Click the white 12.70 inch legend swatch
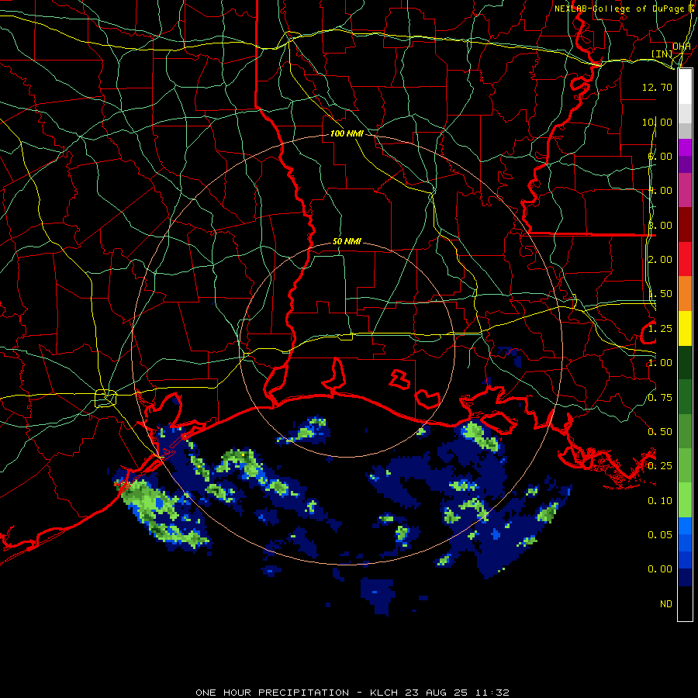Image resolution: width=698 pixels, height=698 pixels. tap(685, 87)
